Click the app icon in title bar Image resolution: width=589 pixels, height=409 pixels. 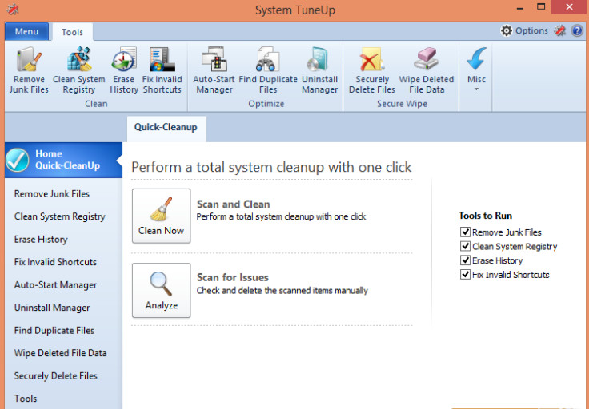(12, 9)
